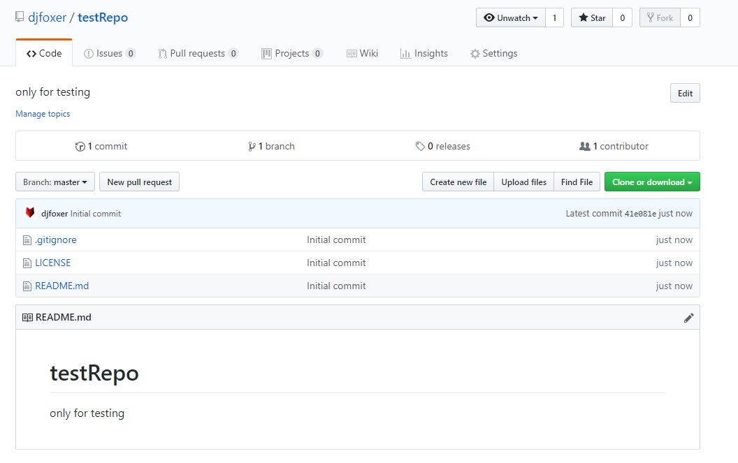This screenshot has width=738, height=463.
Task: Click the Edit description button
Action: tap(685, 93)
